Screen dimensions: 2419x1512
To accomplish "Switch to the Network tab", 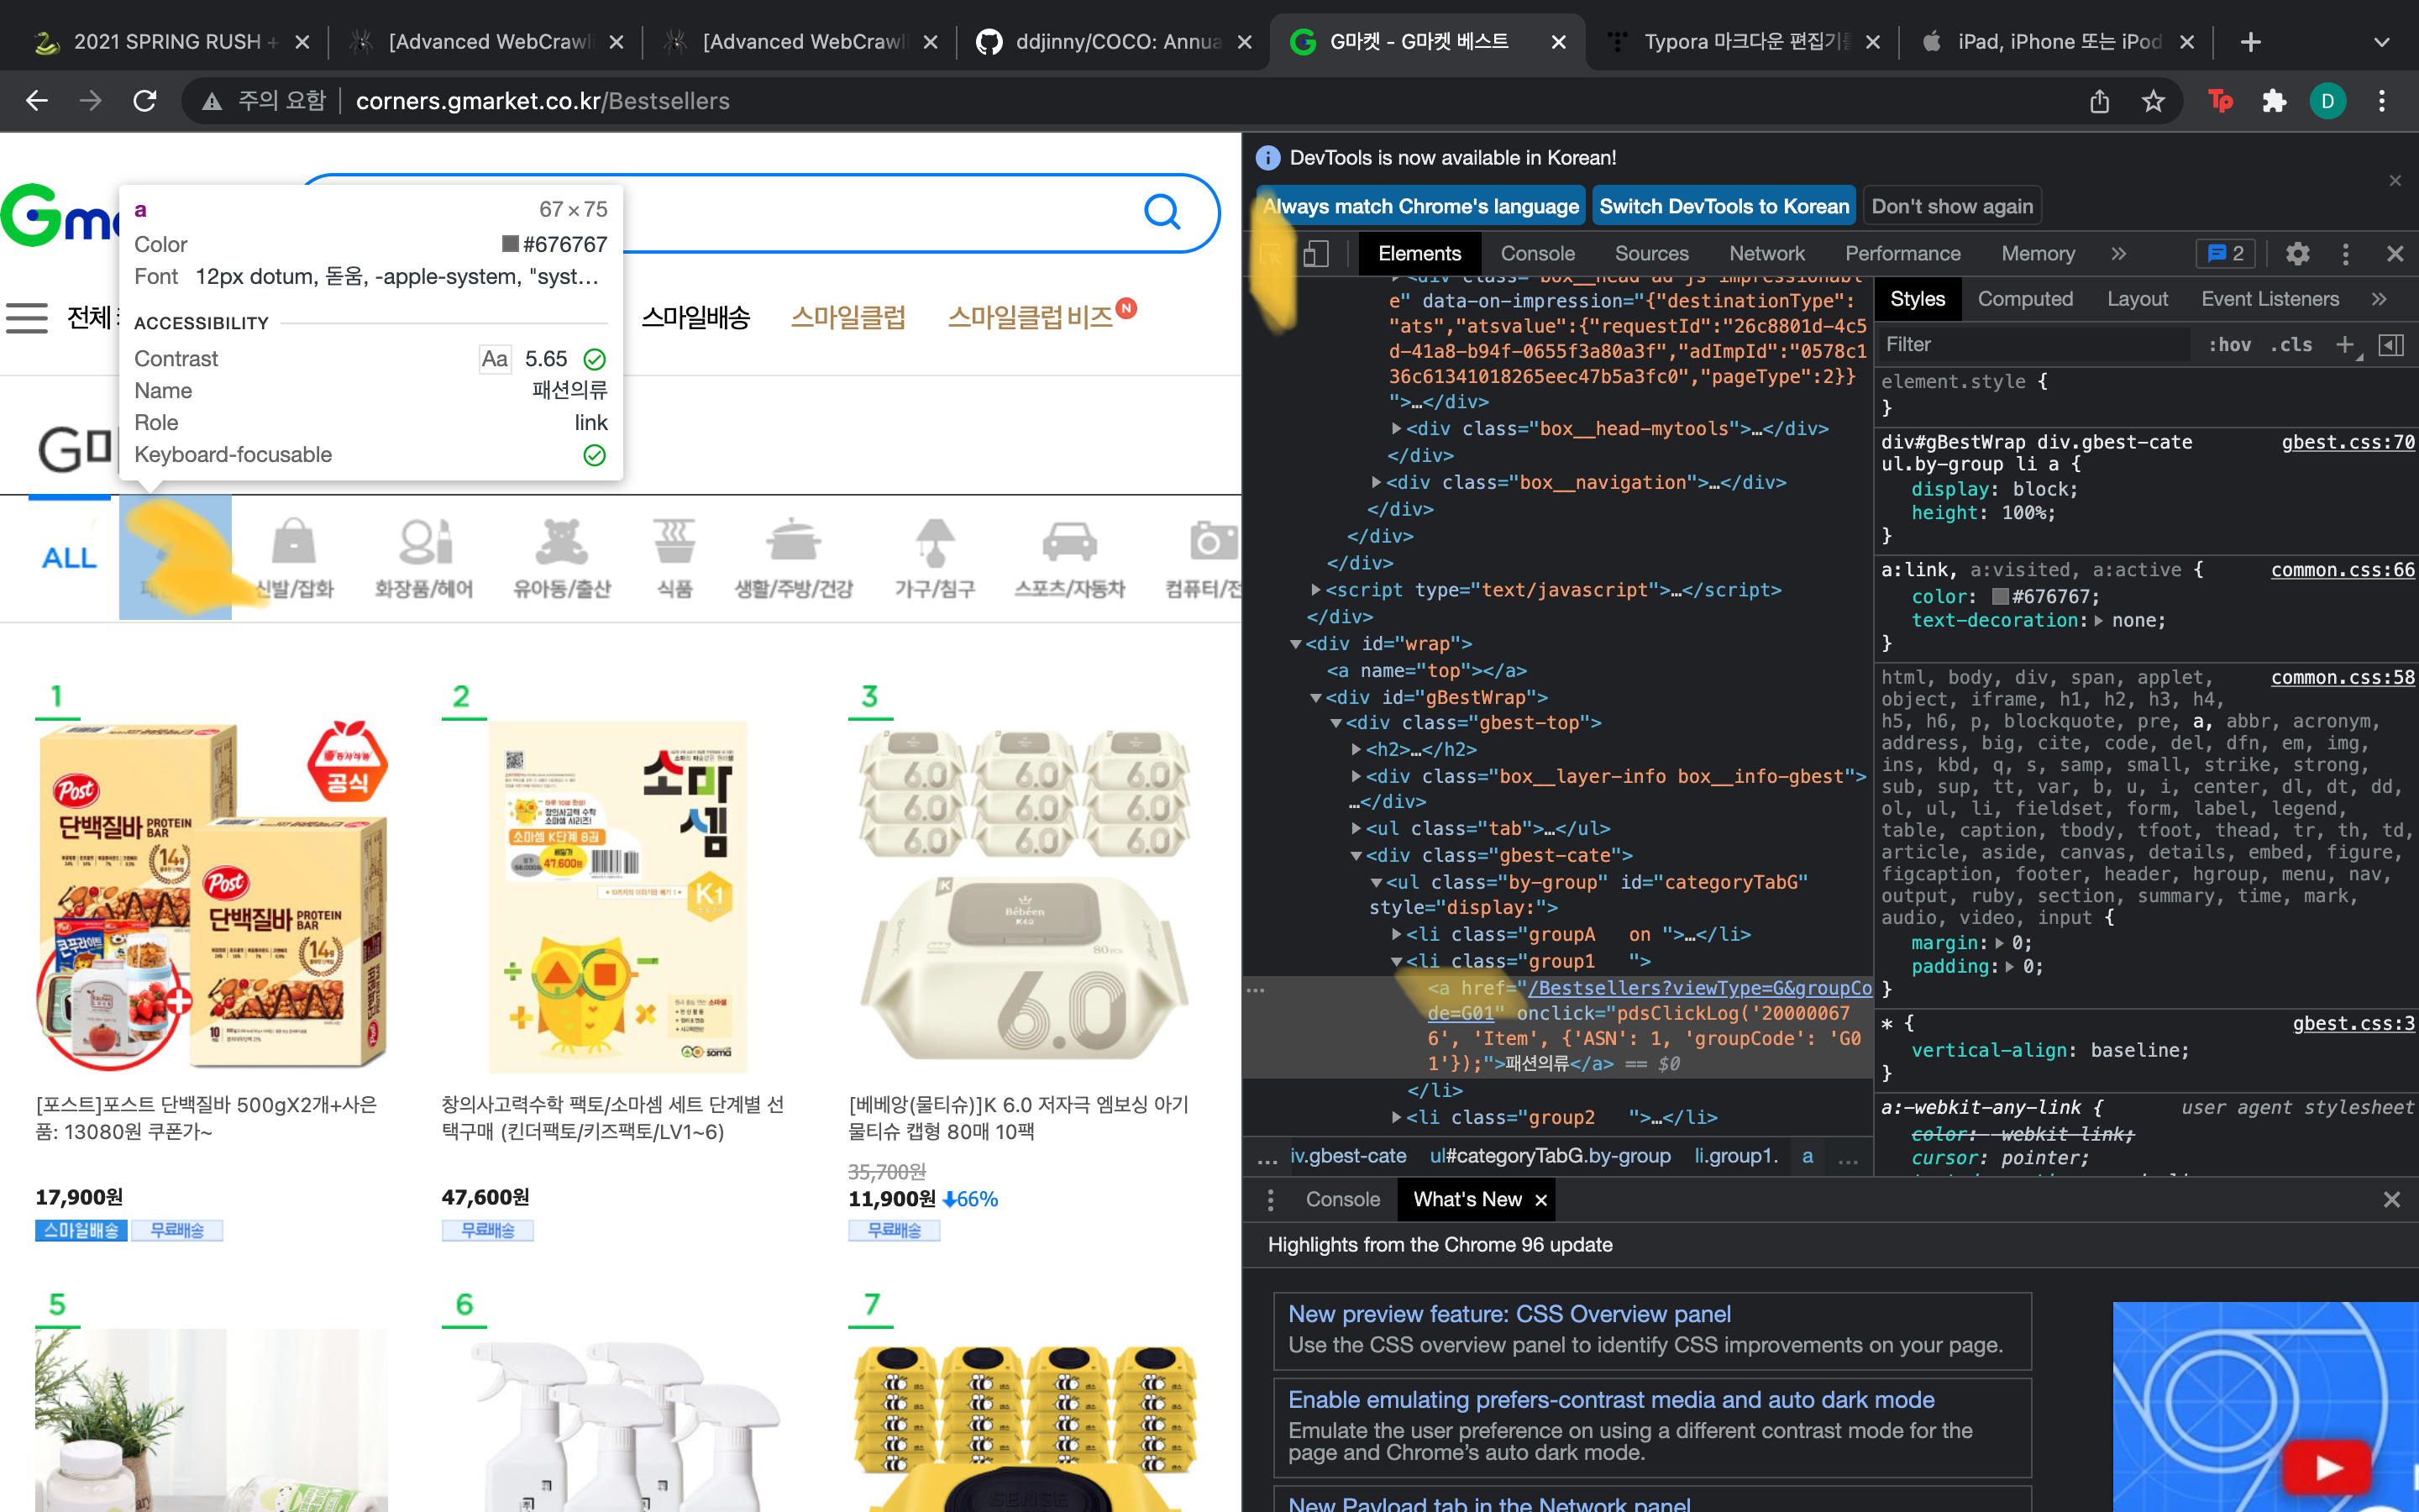I will 1766,254.
